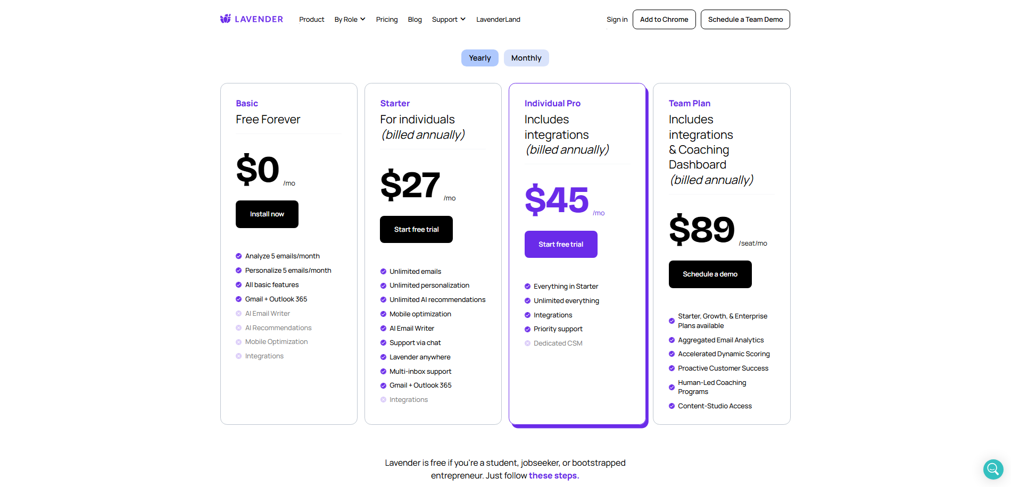Start free trial for Individual Pro
Viewport: 1011px width, 487px height.
[560, 245]
